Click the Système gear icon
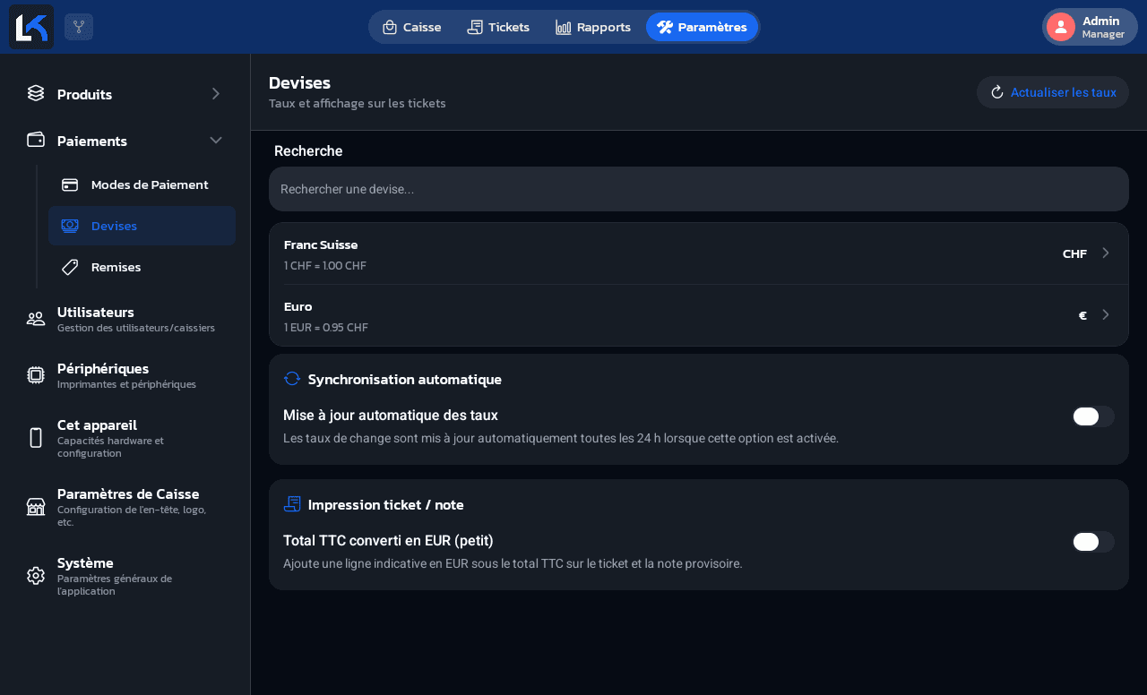Screen dimensions: 1147x695 click(36, 576)
